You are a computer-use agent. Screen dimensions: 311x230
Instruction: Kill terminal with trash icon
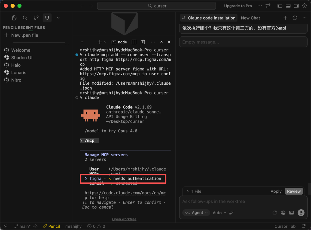pos(143,42)
